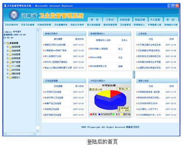Click the sidebar scrollbar up arrow
Screen dimensions: 184x146
pos(38,30)
